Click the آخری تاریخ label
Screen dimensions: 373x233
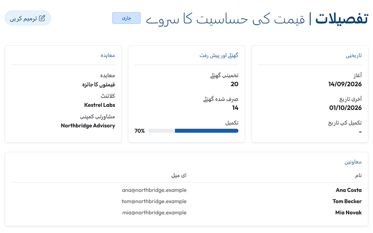(x=351, y=99)
